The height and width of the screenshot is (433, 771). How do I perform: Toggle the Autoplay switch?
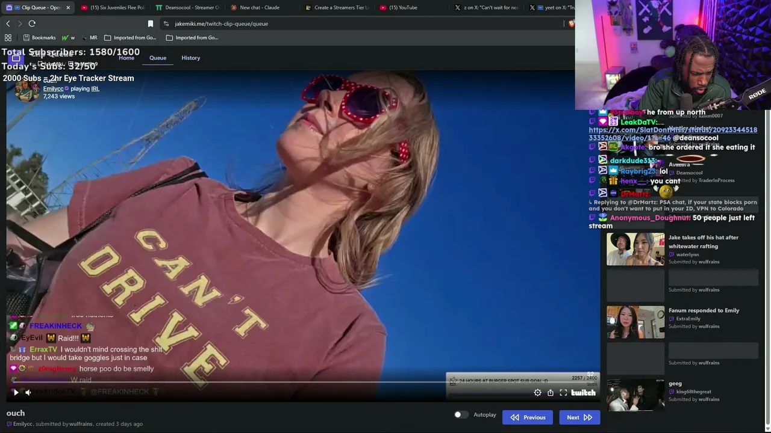461,415
